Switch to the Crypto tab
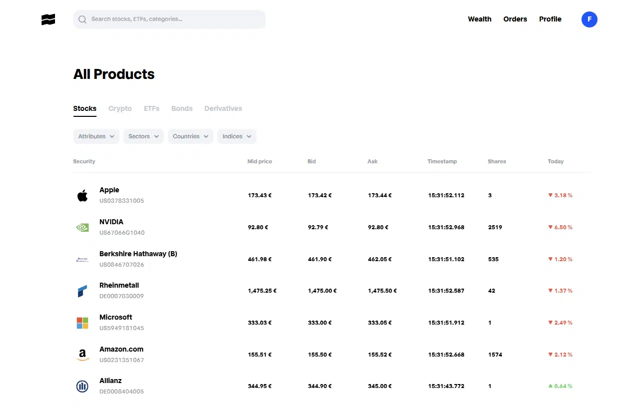 pos(120,108)
